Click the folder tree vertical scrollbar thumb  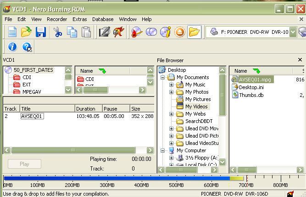[223, 95]
